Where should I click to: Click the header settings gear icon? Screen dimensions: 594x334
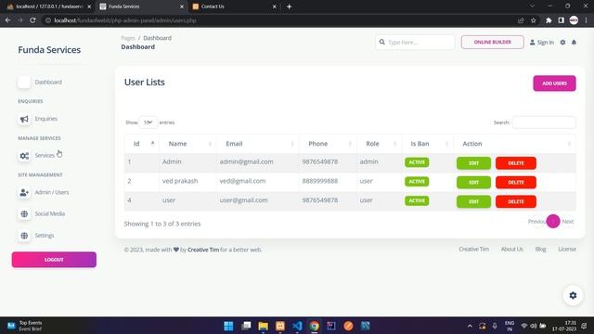tap(563, 43)
